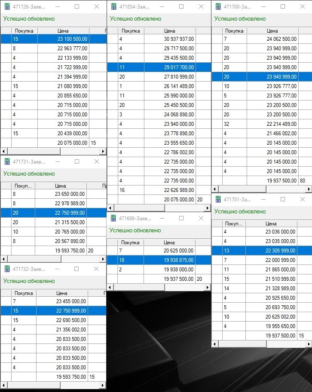Click price 24 068 898,00 cell

pos(170,115)
